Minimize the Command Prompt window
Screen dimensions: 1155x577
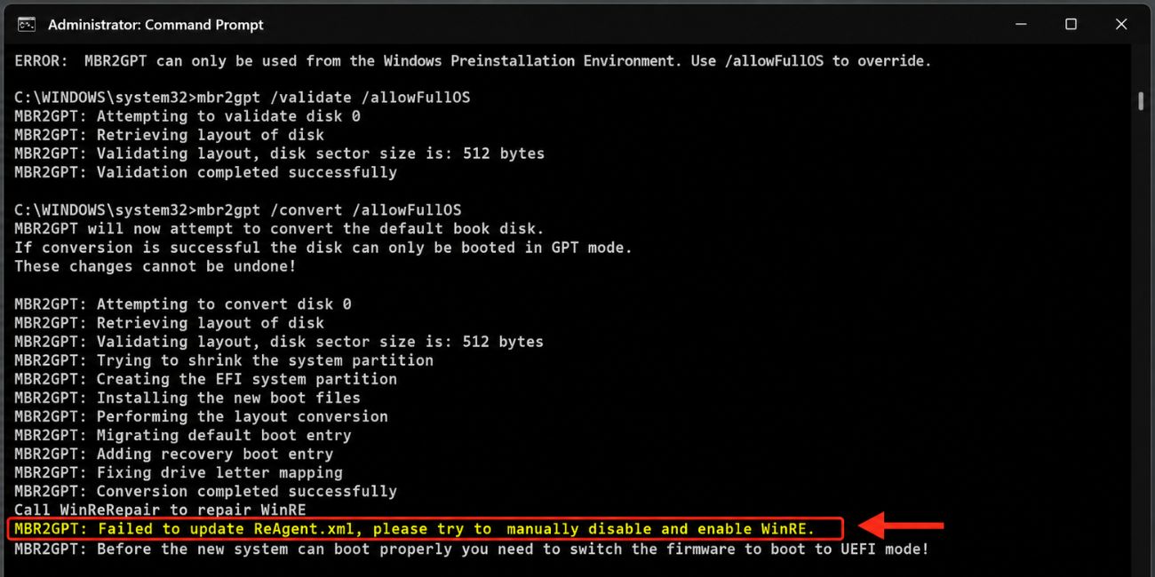[x=1022, y=24]
